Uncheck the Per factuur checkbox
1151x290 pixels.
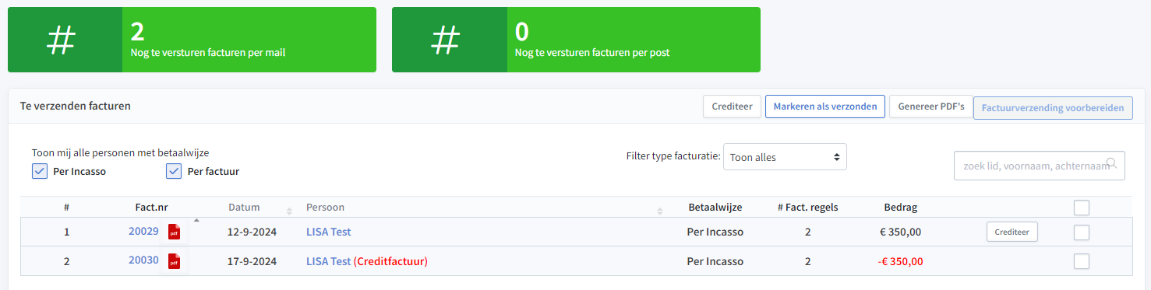pyautogui.click(x=174, y=171)
